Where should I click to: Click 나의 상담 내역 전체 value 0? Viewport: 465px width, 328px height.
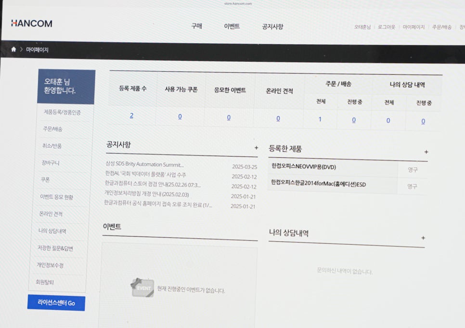[388, 120]
